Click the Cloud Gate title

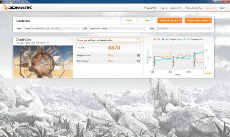(23, 39)
